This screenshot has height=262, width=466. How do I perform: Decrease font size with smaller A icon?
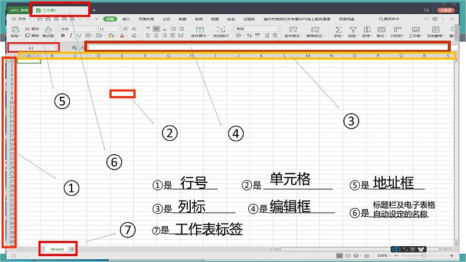pos(134,29)
